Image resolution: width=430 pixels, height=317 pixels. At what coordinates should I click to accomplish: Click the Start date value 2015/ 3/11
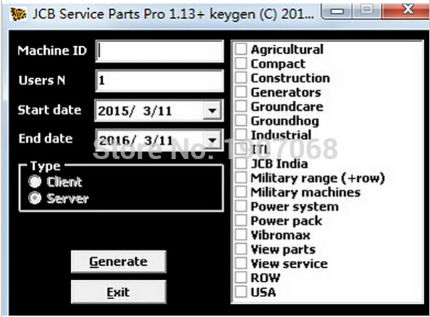click(135, 111)
